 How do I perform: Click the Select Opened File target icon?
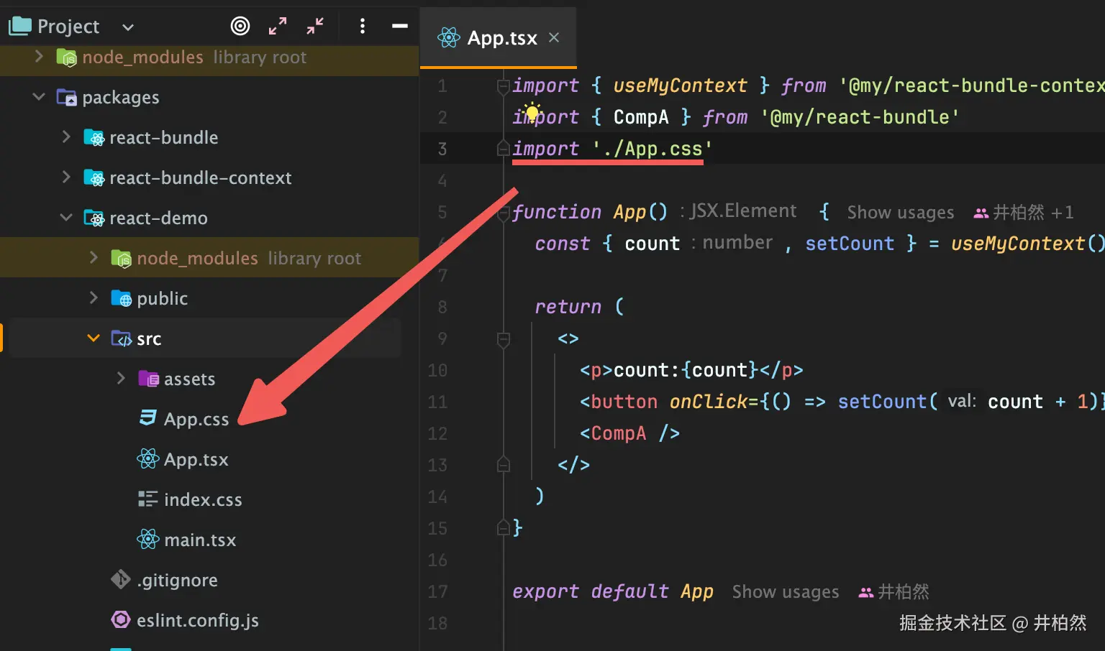[240, 27]
